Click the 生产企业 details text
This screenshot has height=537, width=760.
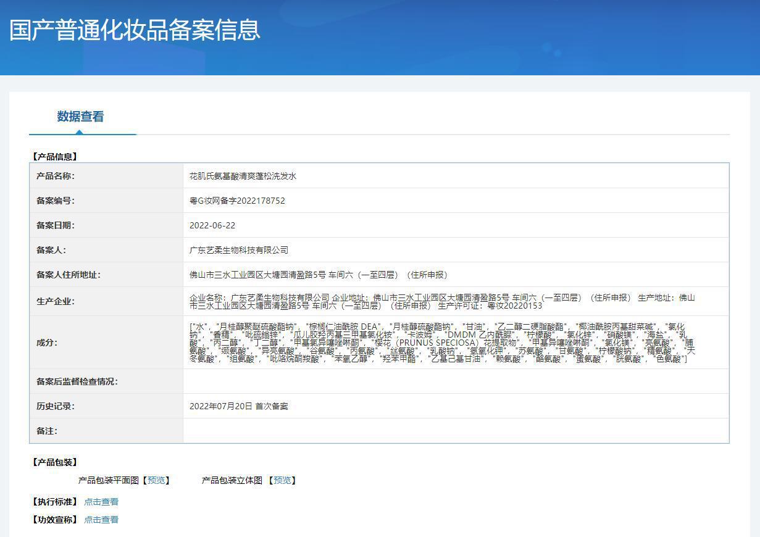[441, 301]
